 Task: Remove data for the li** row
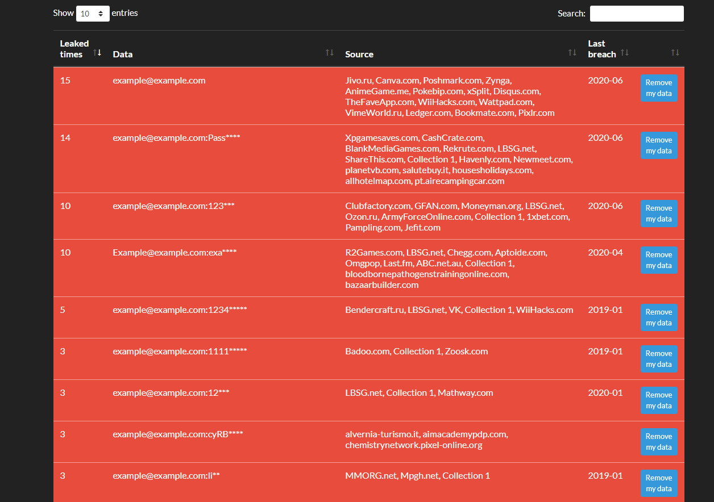[x=659, y=483]
